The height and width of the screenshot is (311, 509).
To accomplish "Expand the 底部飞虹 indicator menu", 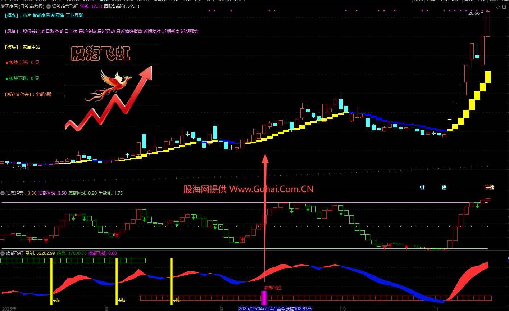I will (3, 253).
